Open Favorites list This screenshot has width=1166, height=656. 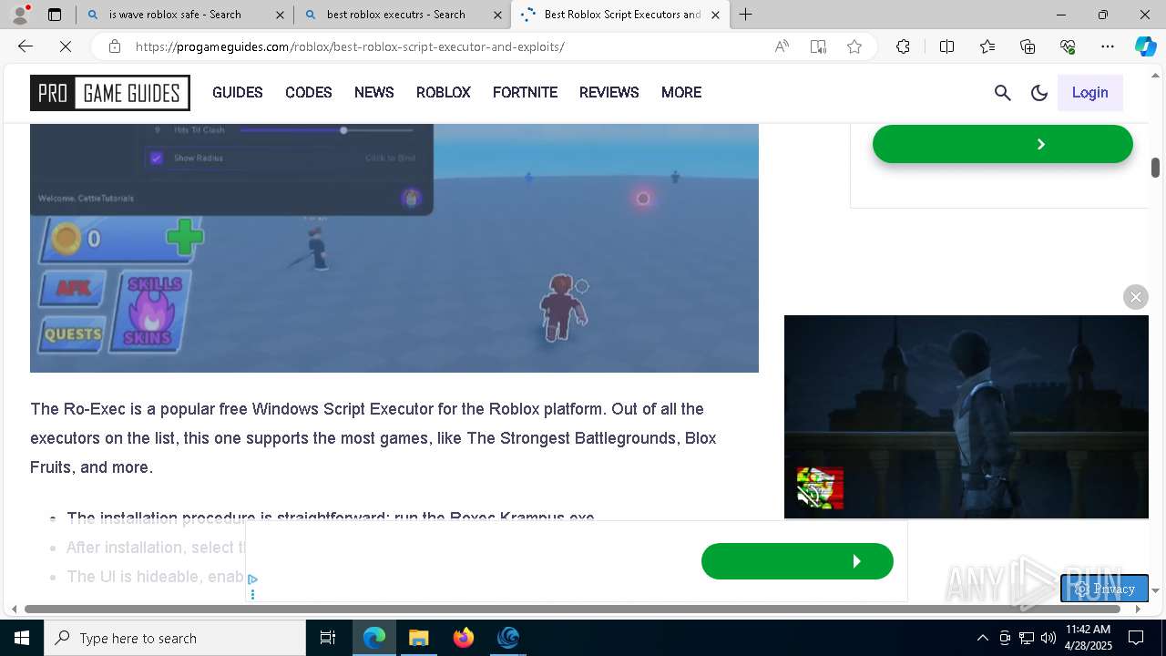pos(987,46)
